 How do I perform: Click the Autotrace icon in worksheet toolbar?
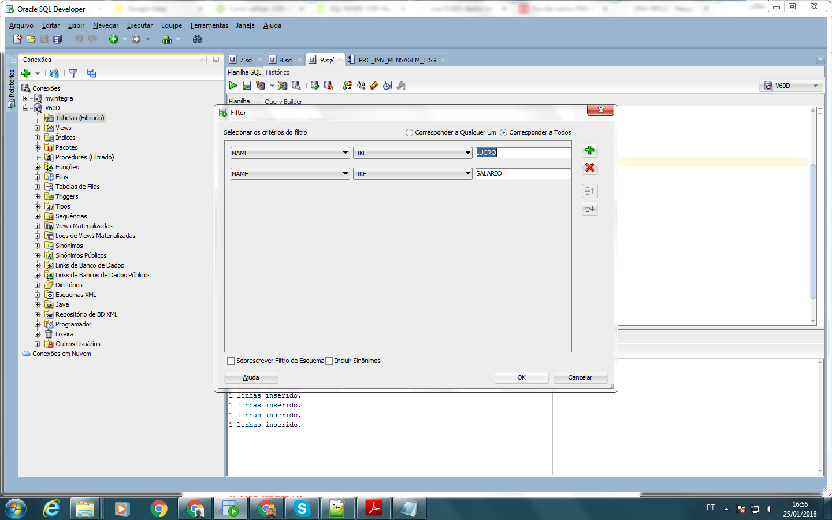(283, 86)
